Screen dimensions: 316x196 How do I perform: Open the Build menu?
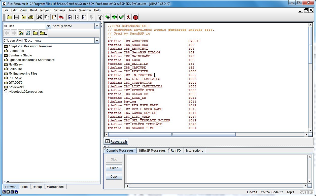[33, 10]
